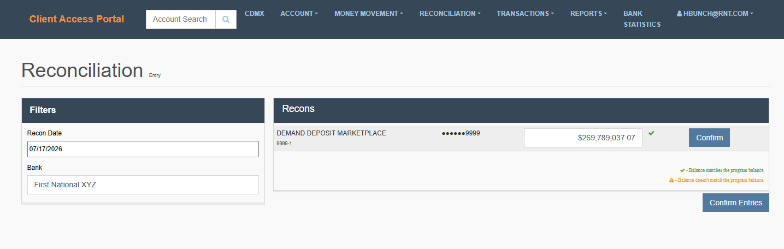This screenshot has width=784, height=249.
Task: Expand the Transactions dropdown menu
Action: (x=525, y=13)
